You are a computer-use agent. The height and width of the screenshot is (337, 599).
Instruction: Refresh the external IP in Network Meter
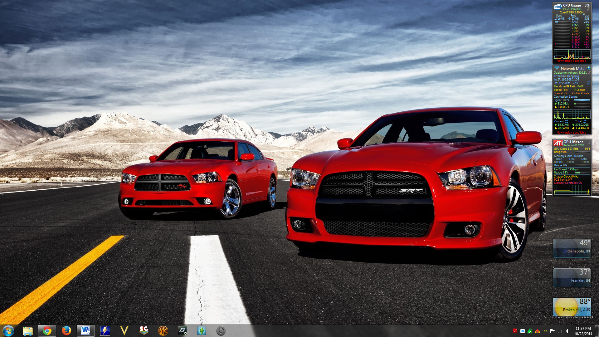tap(589, 83)
